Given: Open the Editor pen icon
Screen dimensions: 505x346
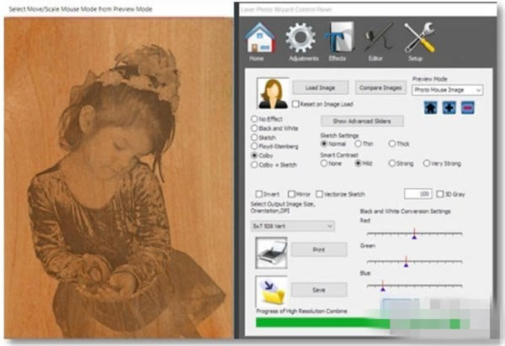Looking at the screenshot, I should click(x=378, y=38).
